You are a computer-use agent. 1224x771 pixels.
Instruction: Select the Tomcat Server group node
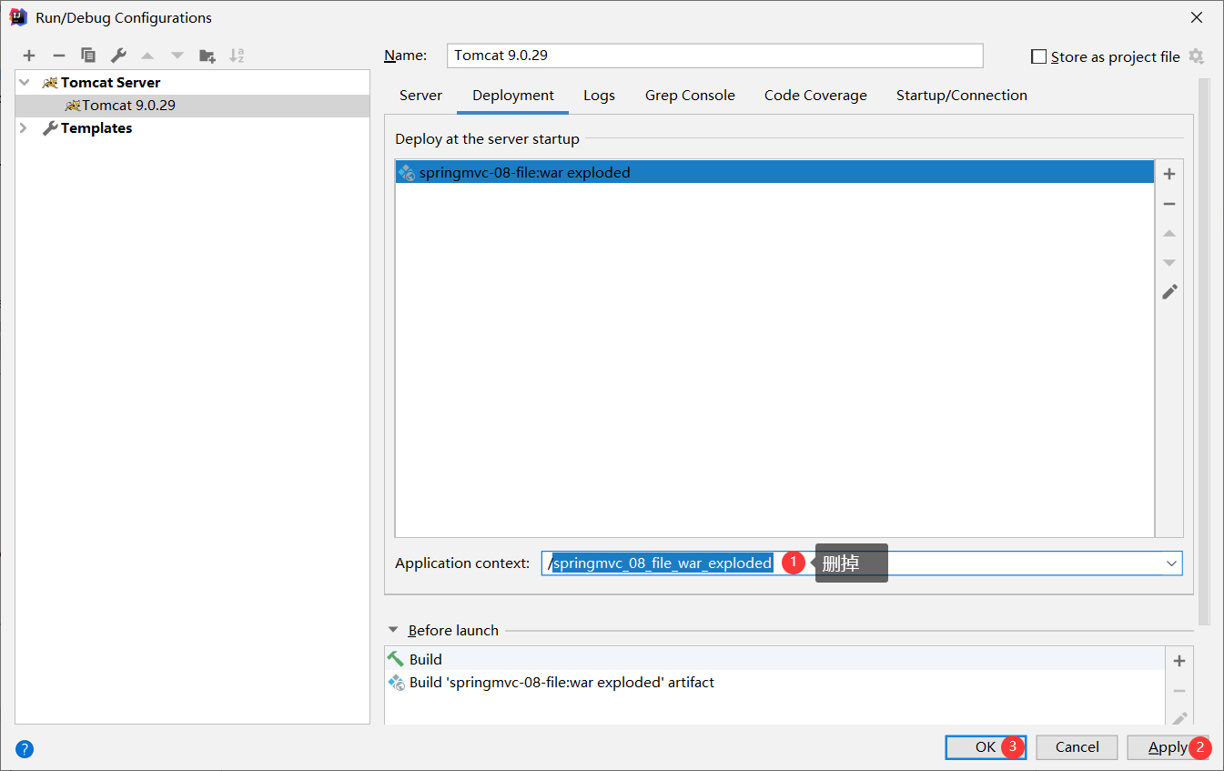coord(110,82)
